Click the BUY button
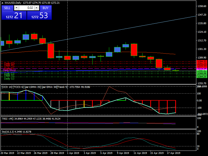The width and height of the screenshot is (208, 156). 45,8
